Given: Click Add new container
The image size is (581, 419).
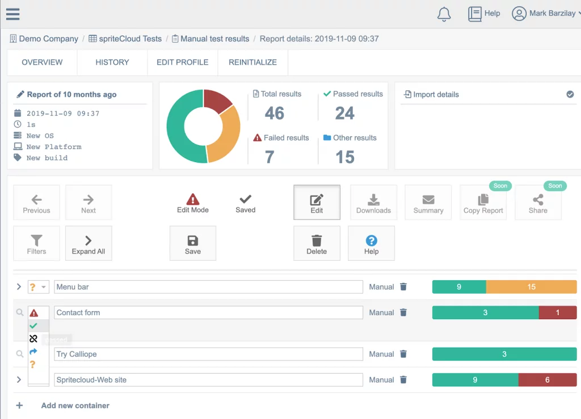Looking at the screenshot, I should 75,405.
